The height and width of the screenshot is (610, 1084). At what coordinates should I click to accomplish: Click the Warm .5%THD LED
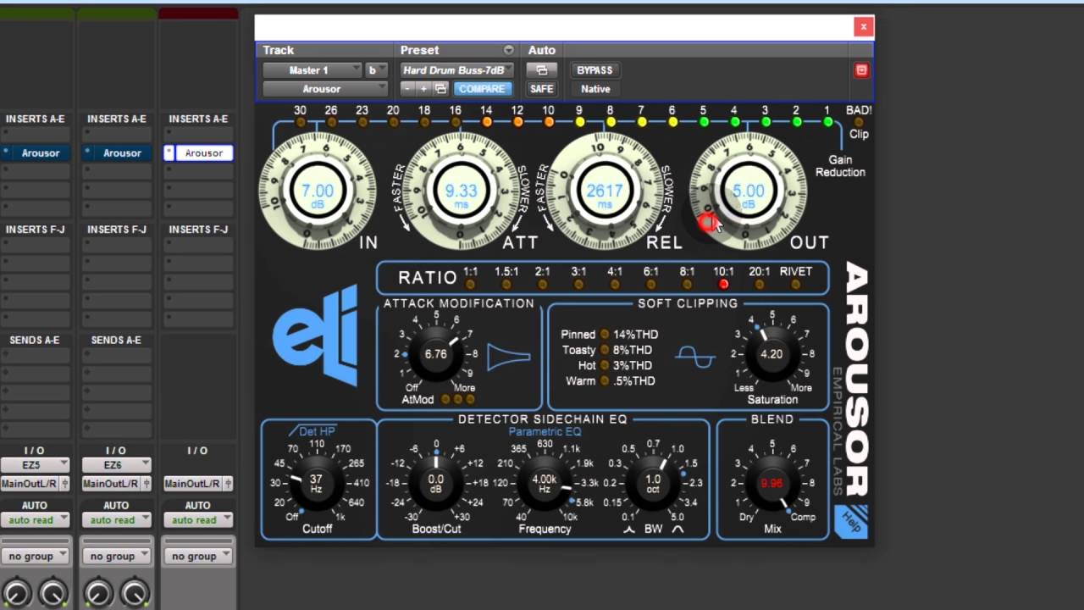604,381
